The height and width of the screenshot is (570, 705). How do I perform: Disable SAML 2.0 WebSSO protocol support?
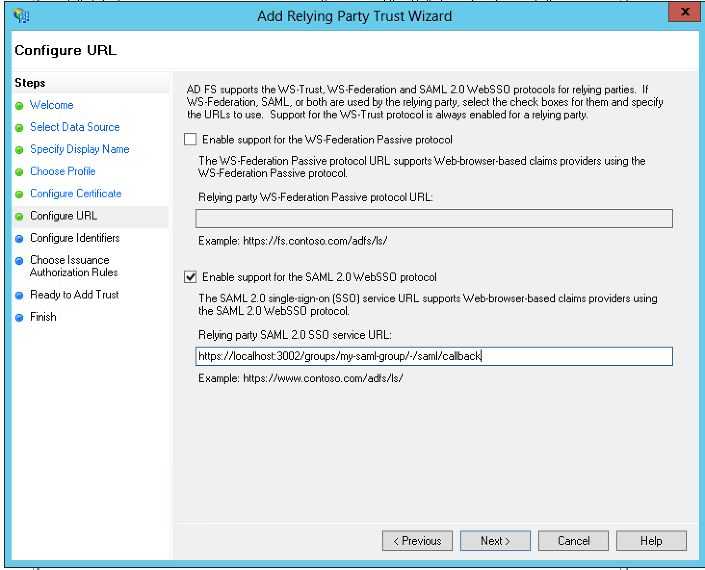coord(190,277)
